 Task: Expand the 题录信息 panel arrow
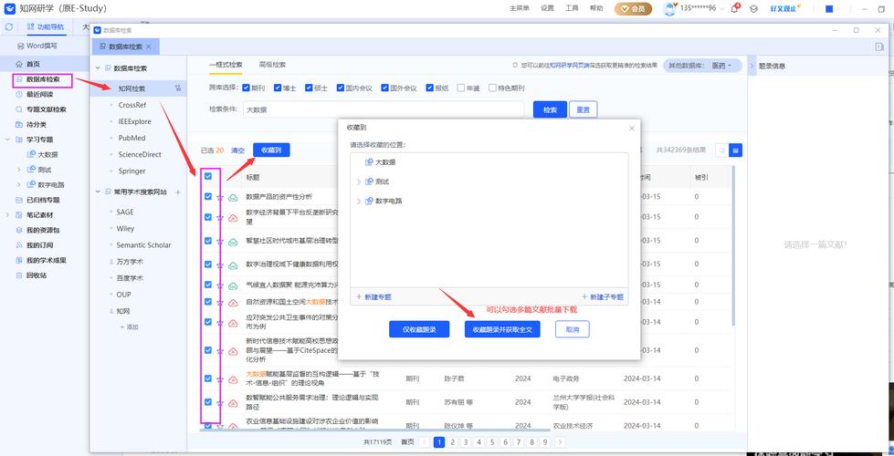[x=752, y=66]
